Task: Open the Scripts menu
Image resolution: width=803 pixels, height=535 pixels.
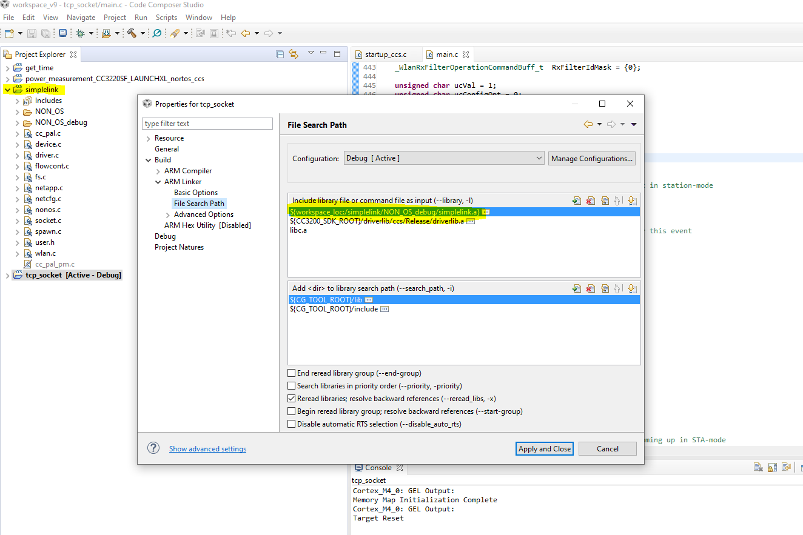Action: pyautogui.click(x=166, y=18)
